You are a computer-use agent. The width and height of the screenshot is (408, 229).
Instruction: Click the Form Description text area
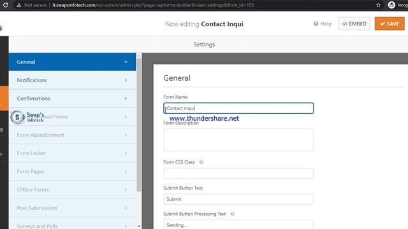[238, 140]
